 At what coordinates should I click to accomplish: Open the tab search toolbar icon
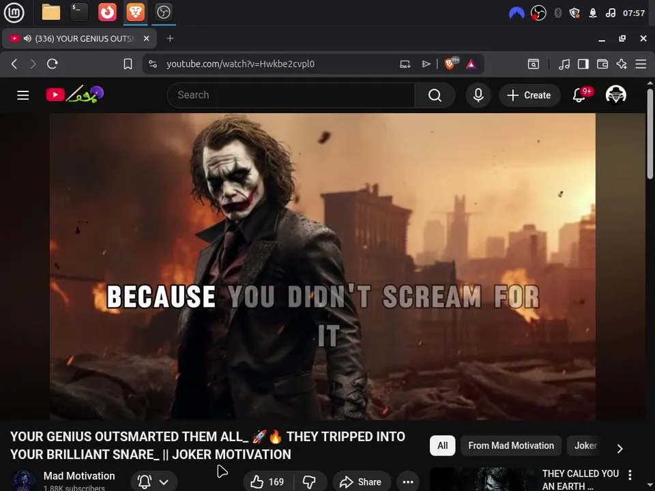coord(533,64)
